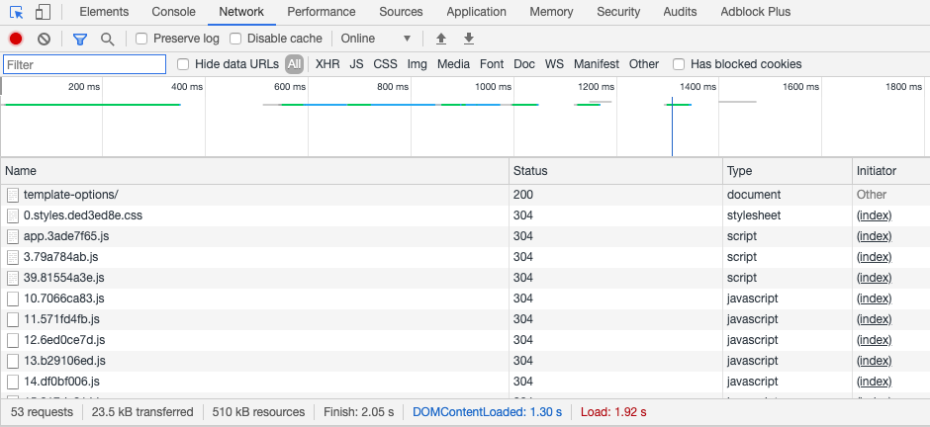
Task: Check Hide data URLs
Action: 183,64
